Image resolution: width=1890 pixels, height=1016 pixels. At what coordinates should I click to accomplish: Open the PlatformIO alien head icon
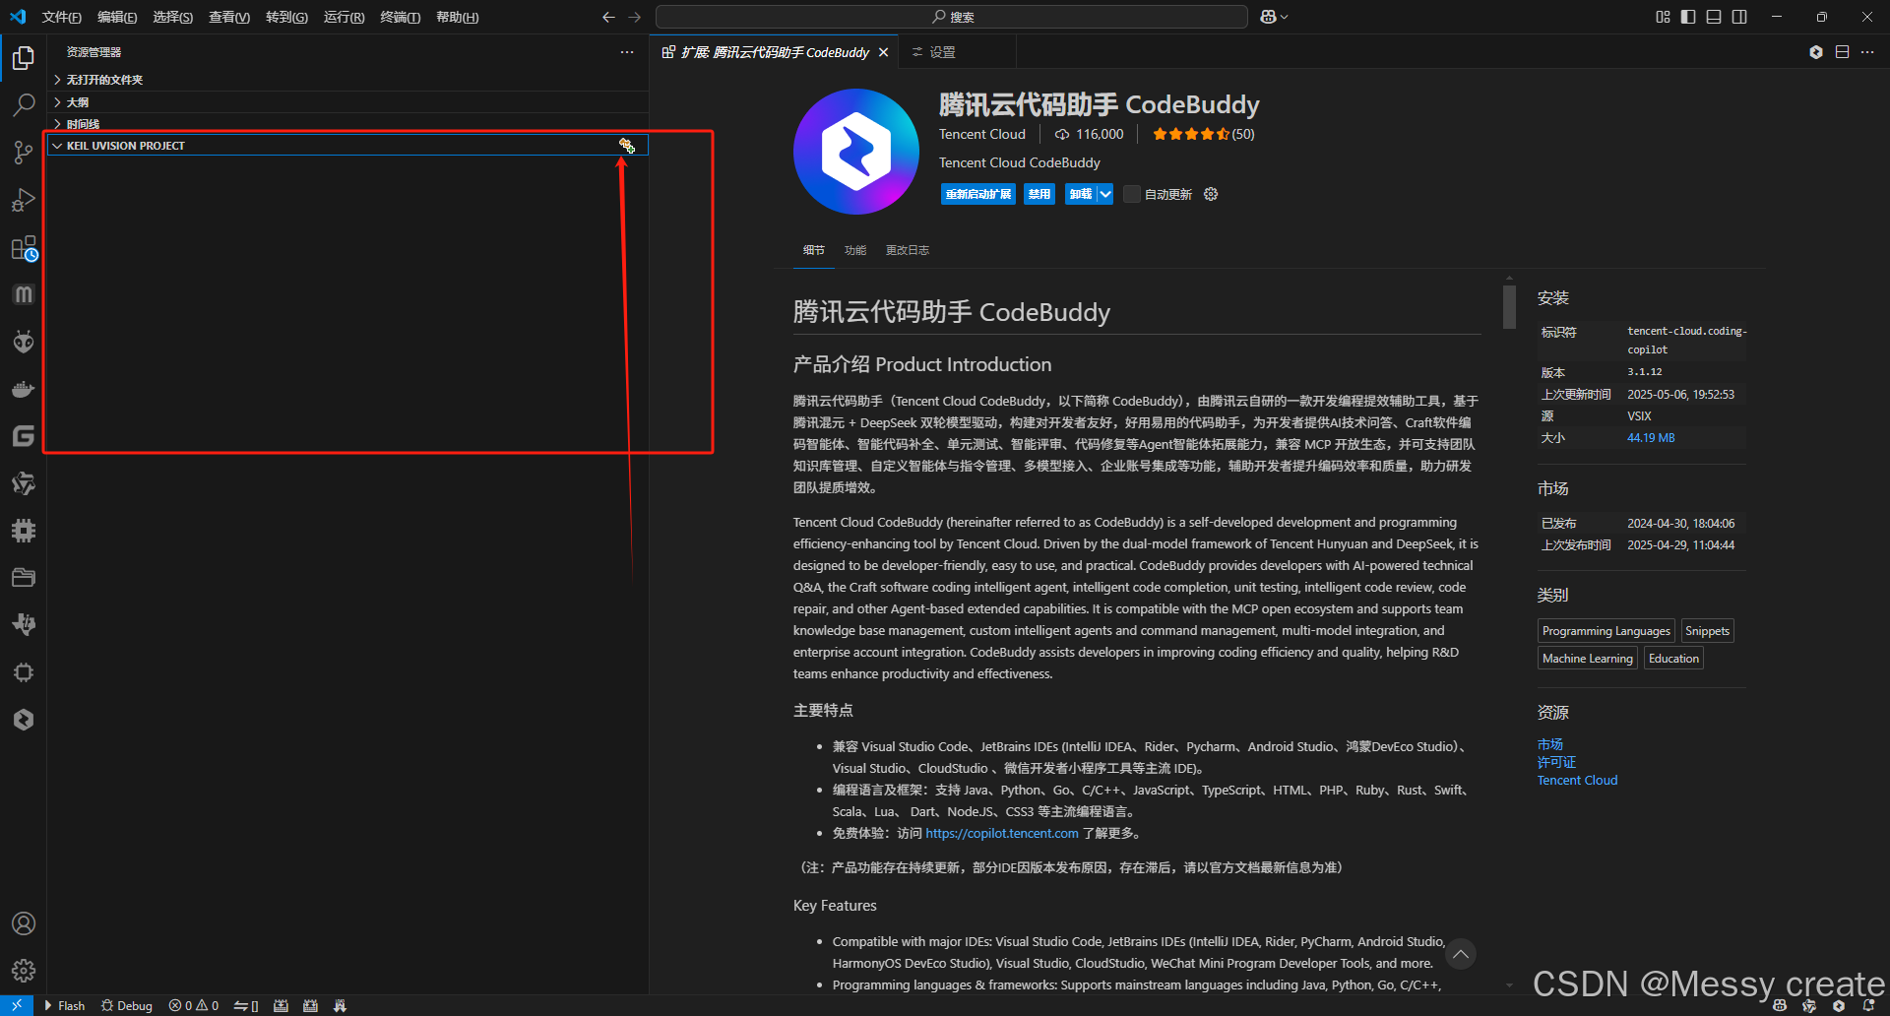pyautogui.click(x=24, y=342)
